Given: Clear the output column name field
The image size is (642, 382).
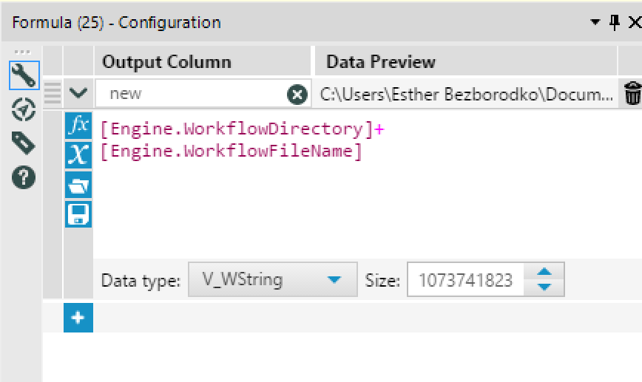Looking at the screenshot, I should coord(297,95).
